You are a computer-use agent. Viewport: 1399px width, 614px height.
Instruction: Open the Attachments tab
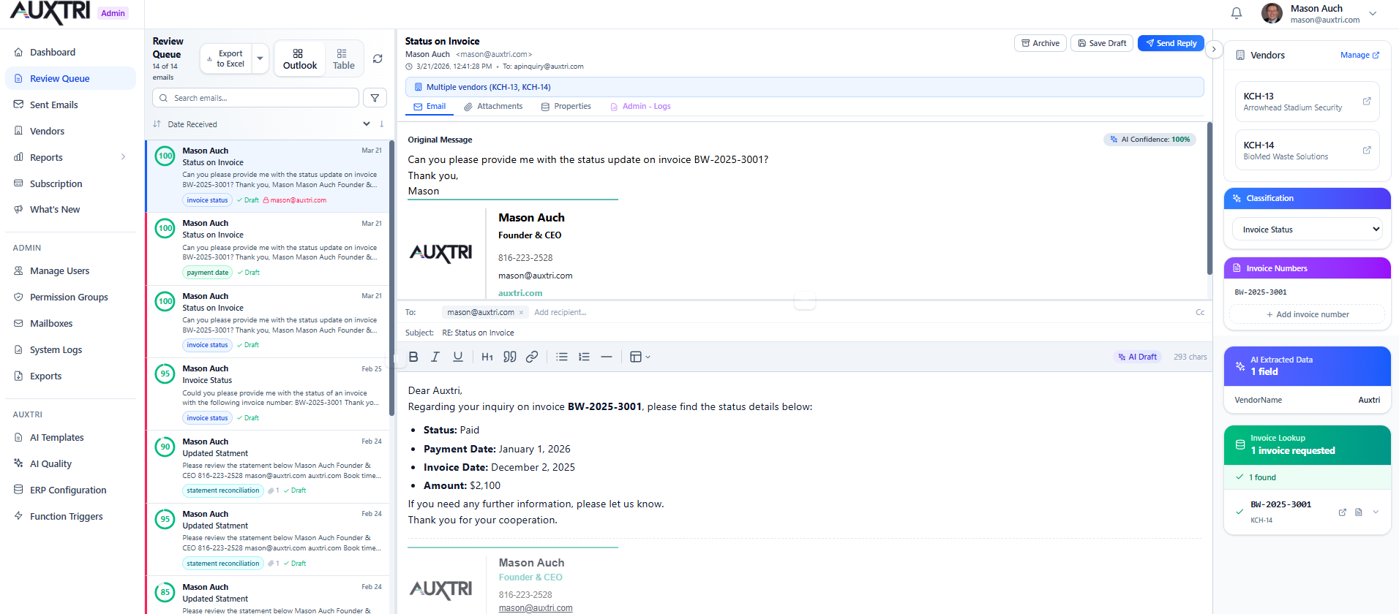tap(493, 107)
